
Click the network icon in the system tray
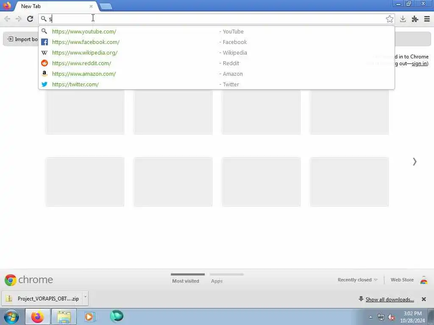click(x=381, y=317)
